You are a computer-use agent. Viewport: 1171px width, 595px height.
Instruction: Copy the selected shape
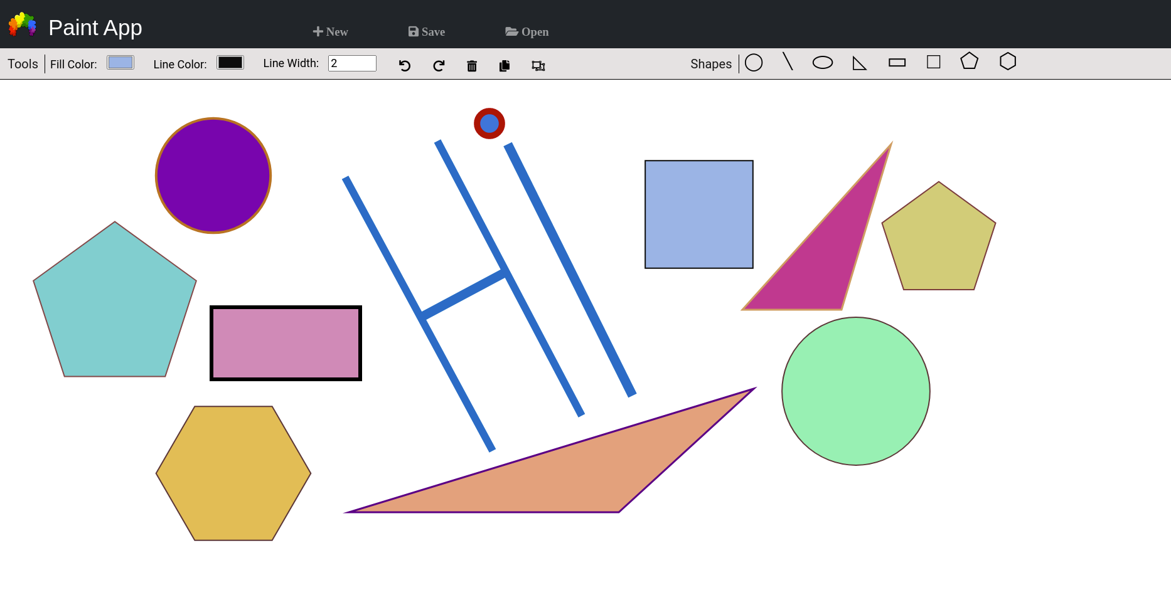505,65
